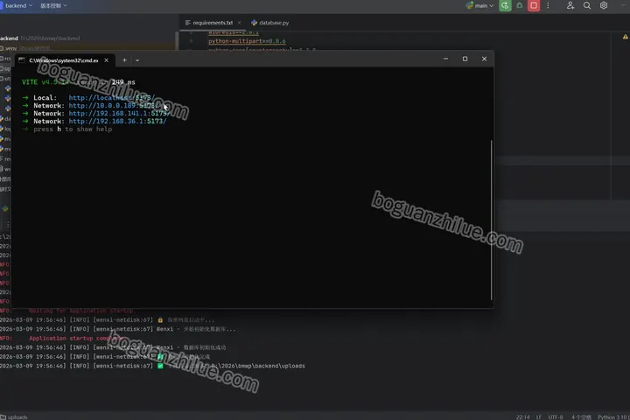This screenshot has width=630, height=420.
Task: Maximize the terminal window
Action: pos(465,59)
